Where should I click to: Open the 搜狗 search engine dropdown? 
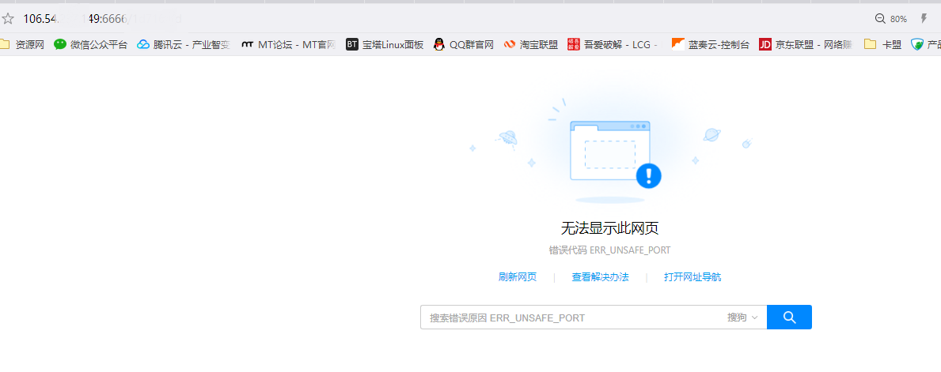(743, 318)
